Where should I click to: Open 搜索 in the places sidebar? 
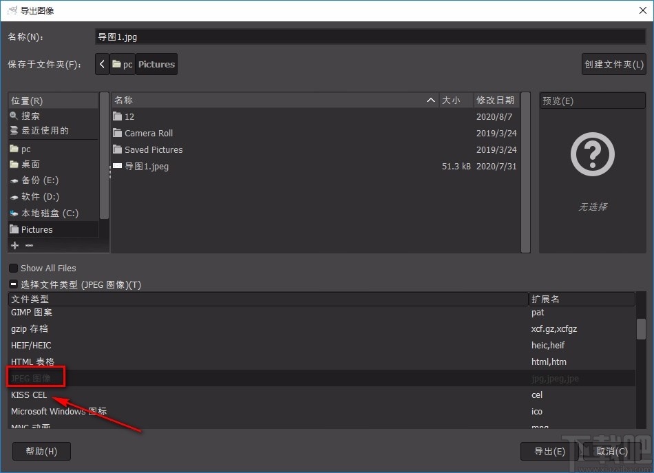[53, 116]
